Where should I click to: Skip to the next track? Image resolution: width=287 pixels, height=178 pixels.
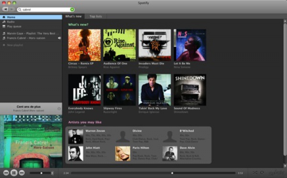pyautogui.click(x=22, y=173)
